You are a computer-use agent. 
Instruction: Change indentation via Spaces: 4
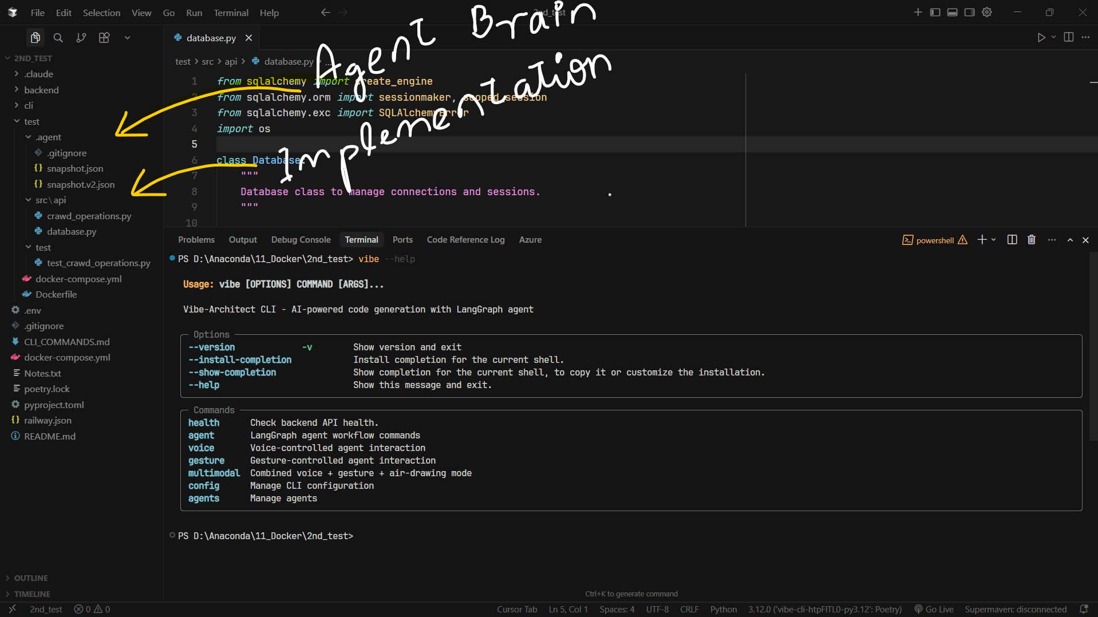[x=617, y=610]
